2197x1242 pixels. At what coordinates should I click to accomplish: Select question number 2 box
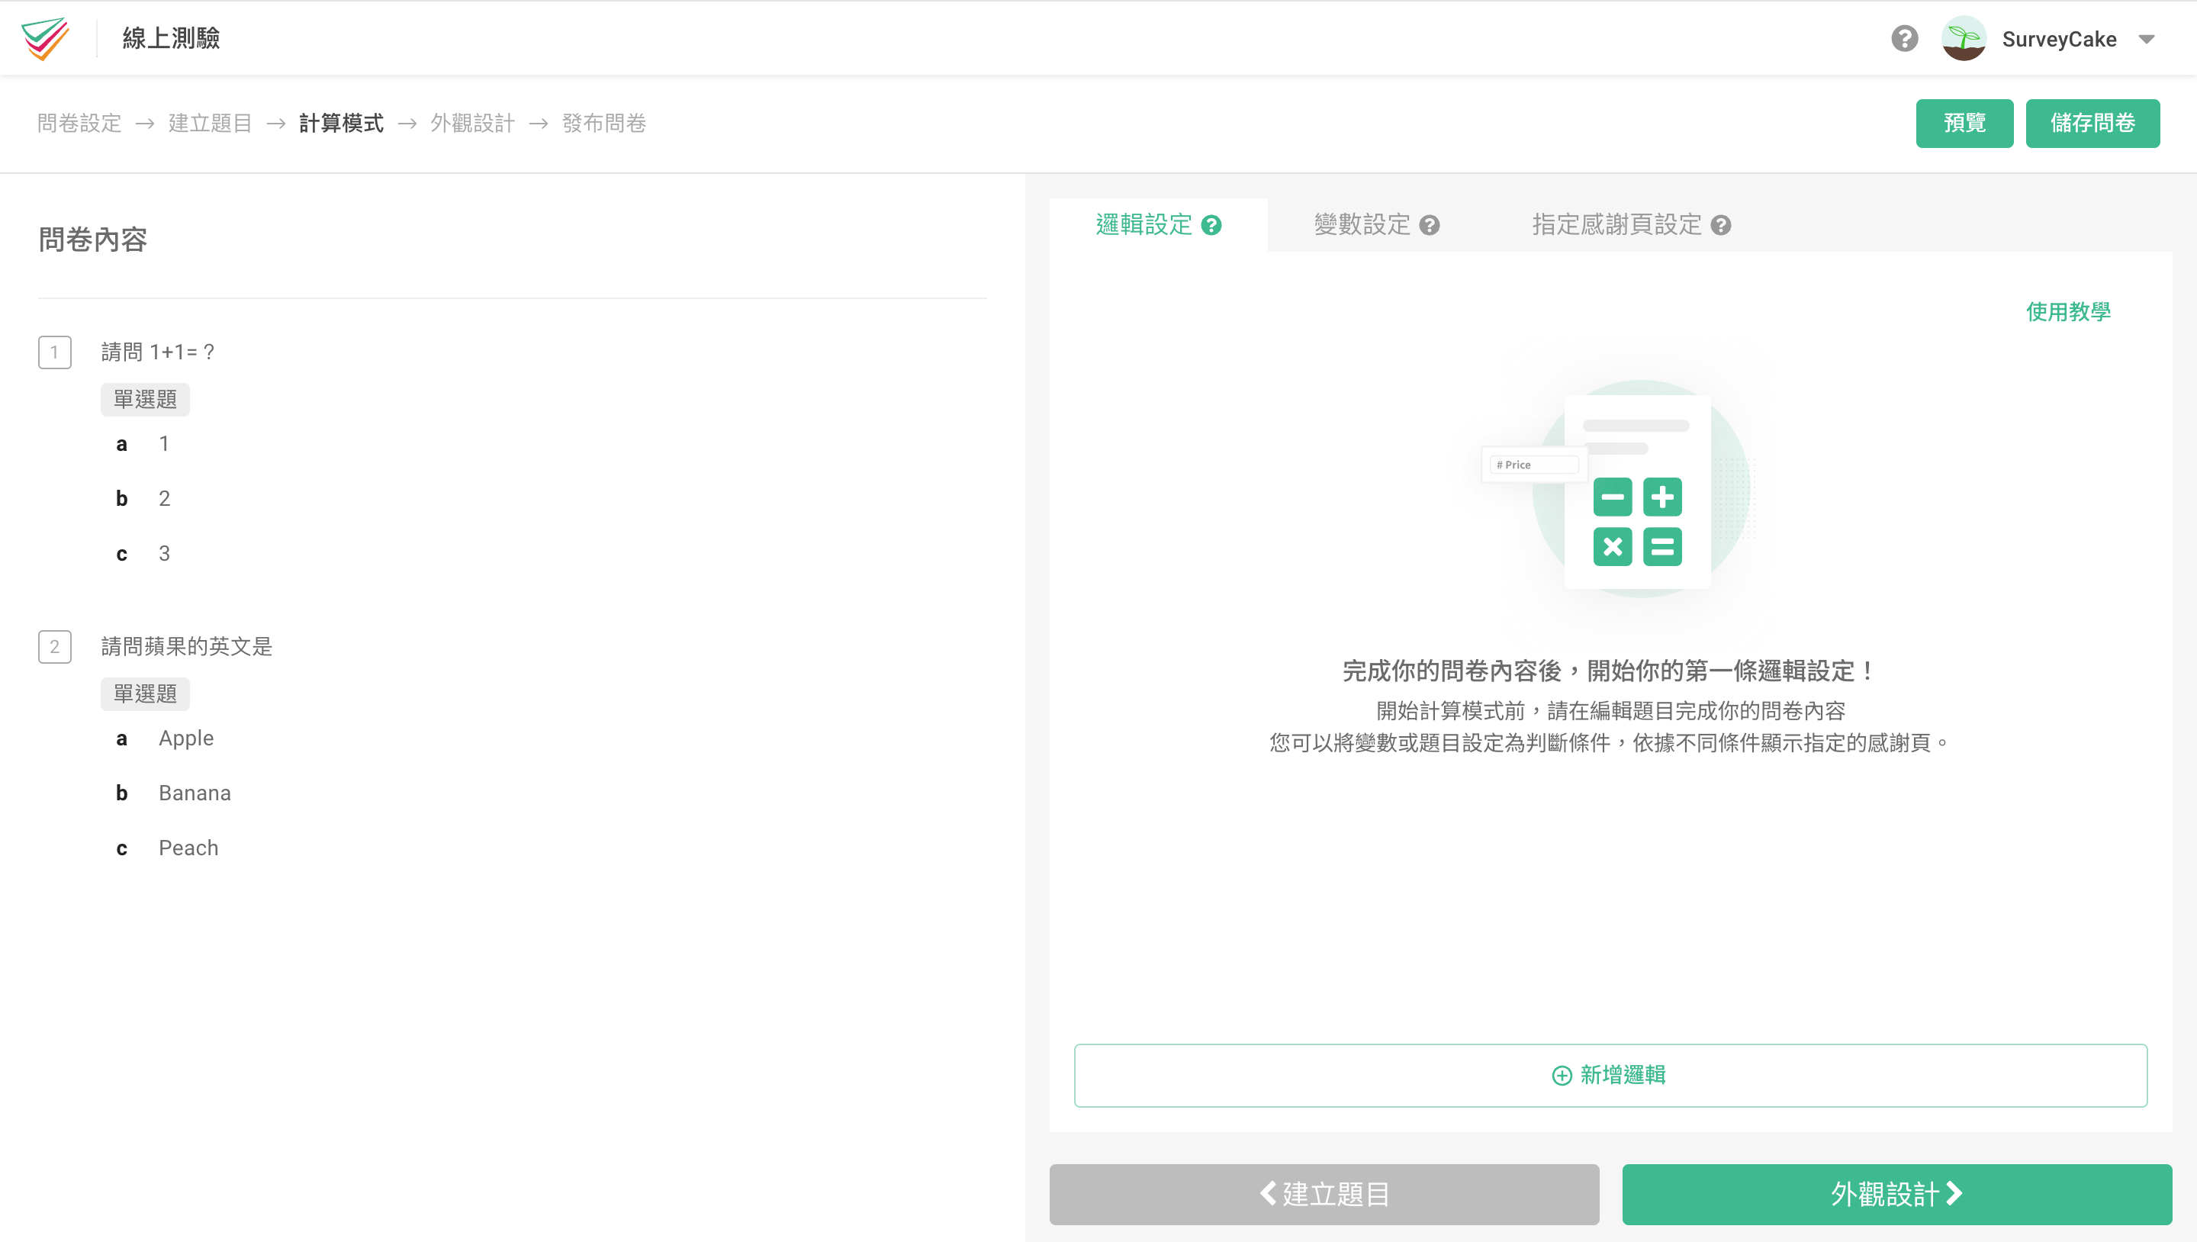tap(55, 647)
